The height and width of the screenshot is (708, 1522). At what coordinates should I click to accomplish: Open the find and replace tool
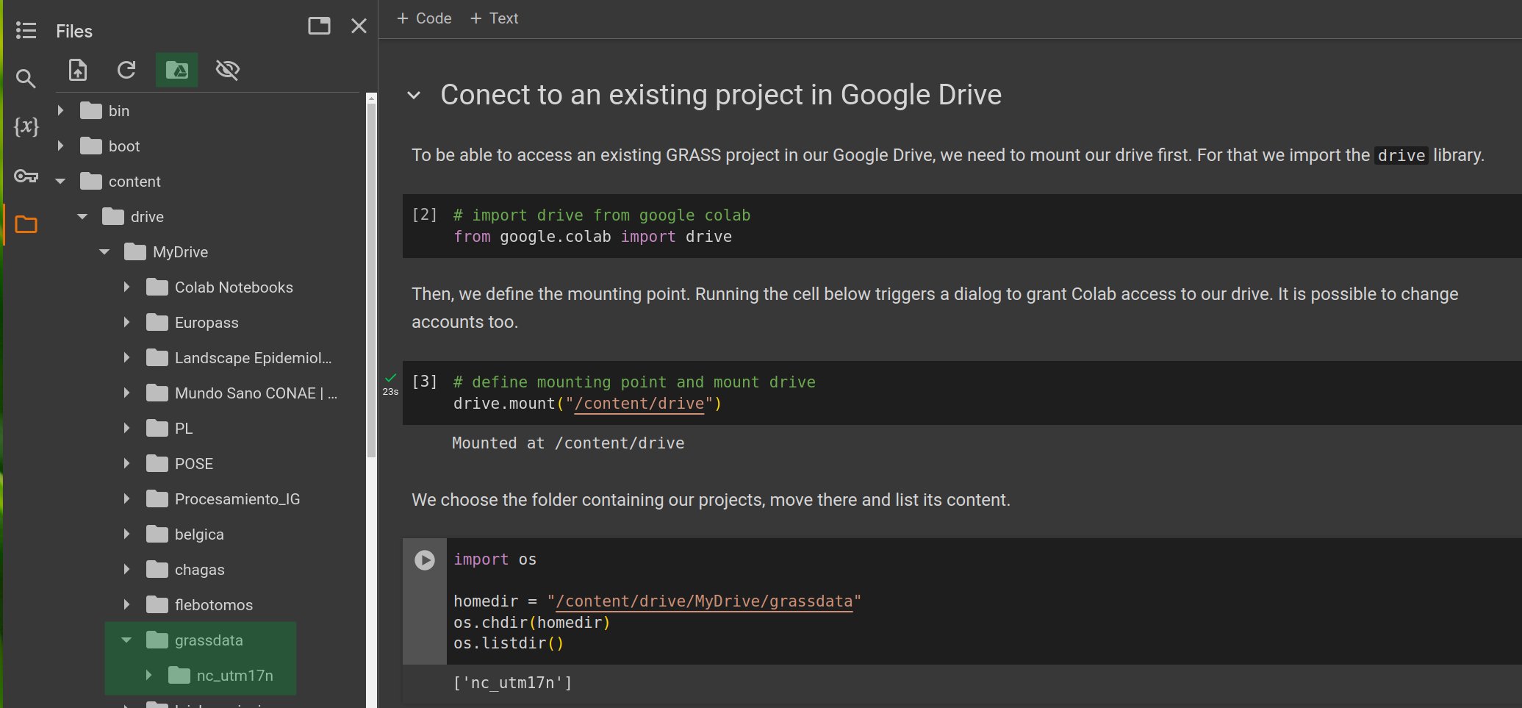(26, 79)
